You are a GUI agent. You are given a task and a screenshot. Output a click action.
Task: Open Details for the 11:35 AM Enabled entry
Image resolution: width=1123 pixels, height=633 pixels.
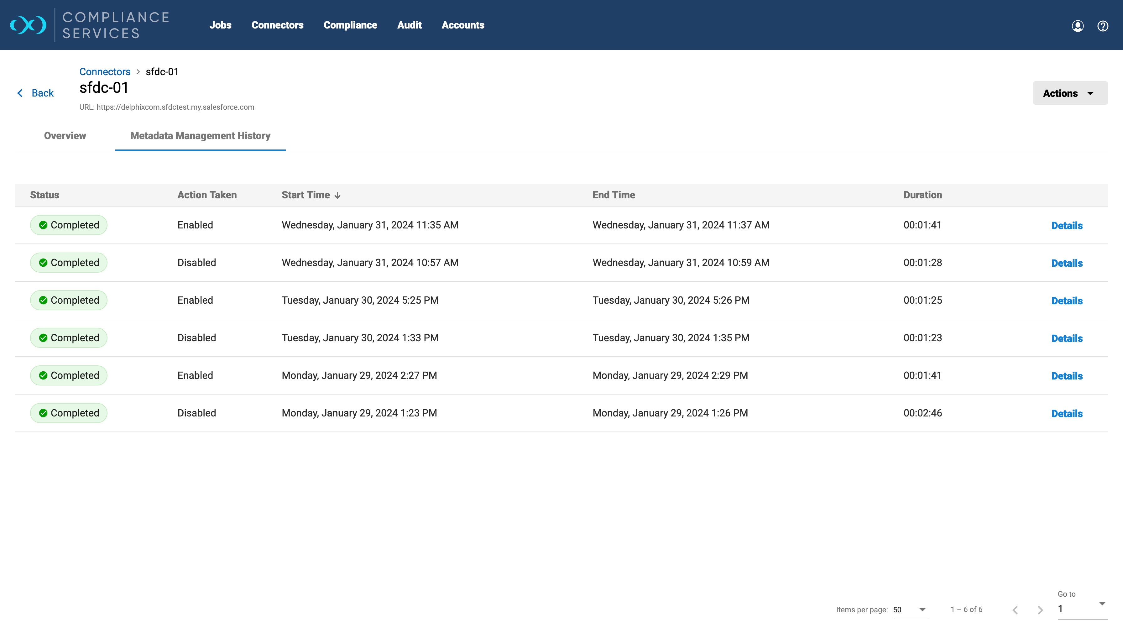[1066, 225]
